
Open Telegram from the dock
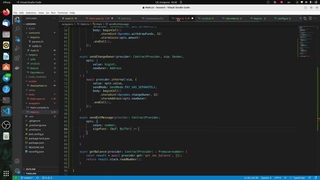[6, 78]
